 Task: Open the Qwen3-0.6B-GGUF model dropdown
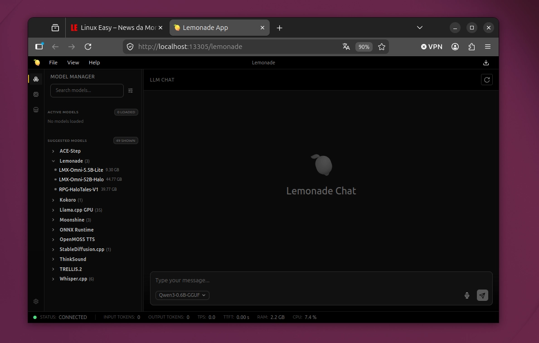click(x=182, y=295)
